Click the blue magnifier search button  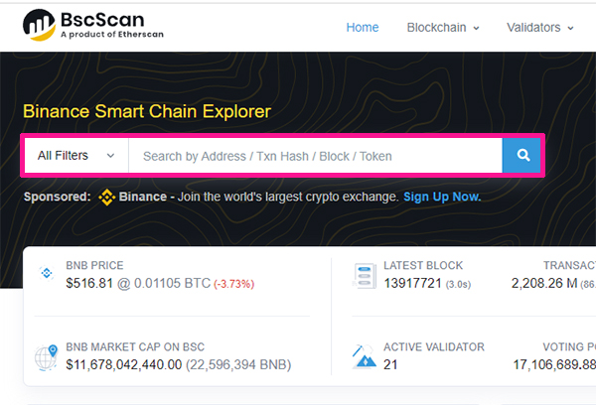click(521, 155)
